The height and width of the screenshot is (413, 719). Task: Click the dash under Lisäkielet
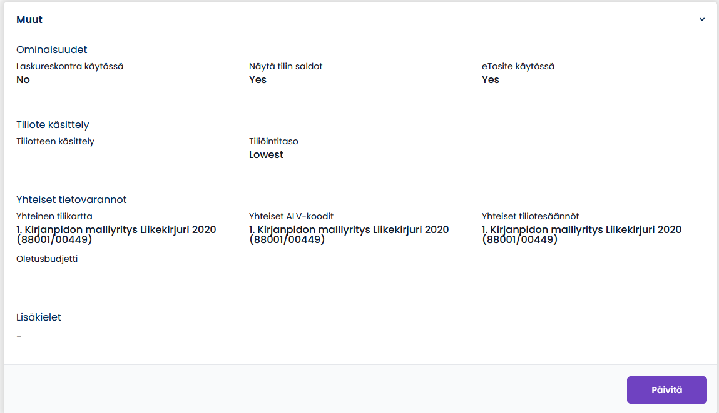pos(19,337)
